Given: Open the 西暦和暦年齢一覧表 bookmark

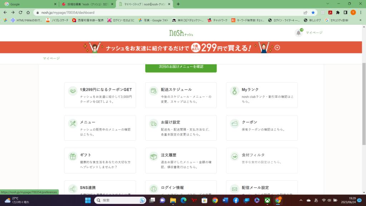Looking at the screenshot, I should pos(88,20).
